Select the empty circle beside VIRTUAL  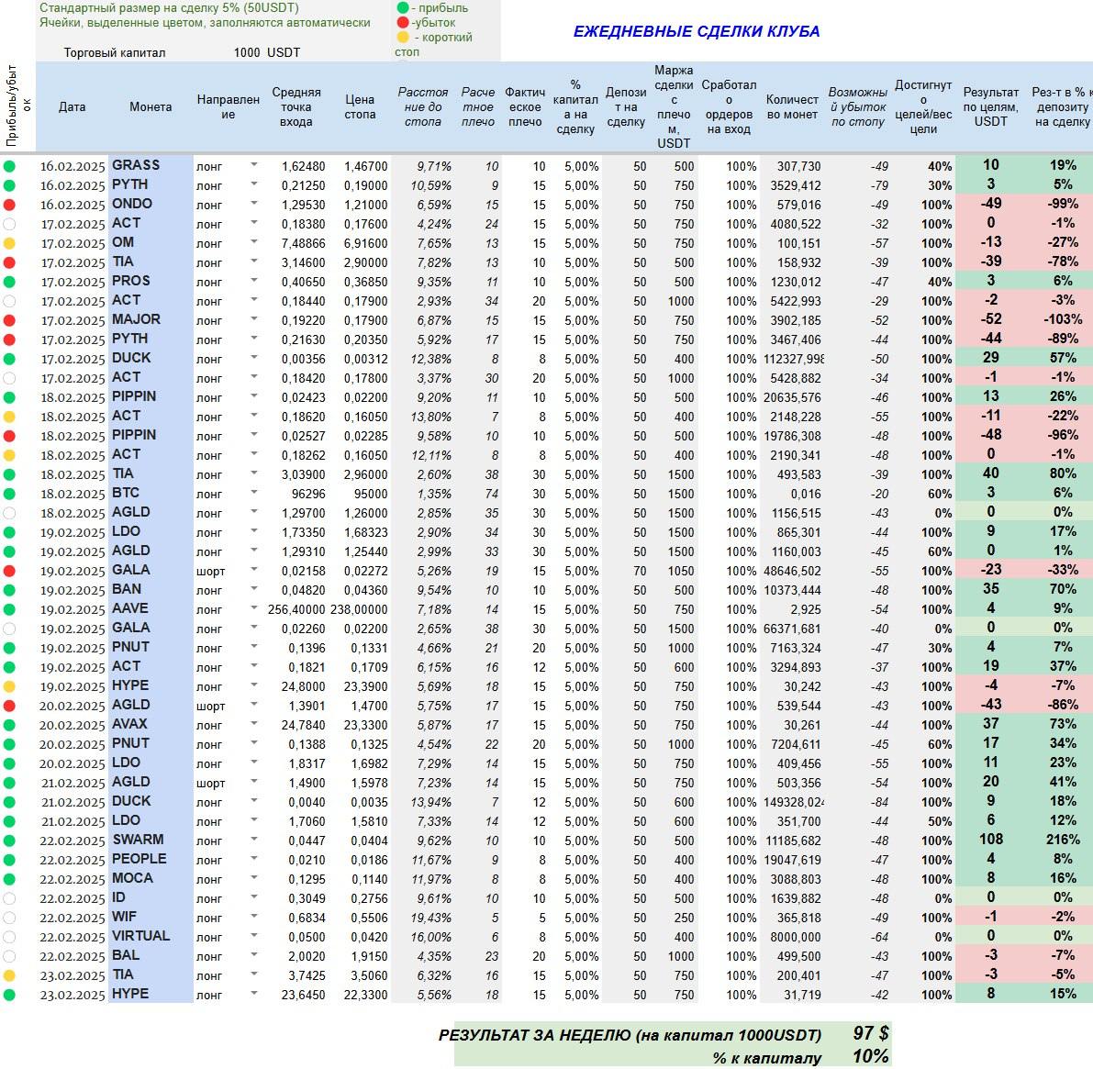click(9, 937)
